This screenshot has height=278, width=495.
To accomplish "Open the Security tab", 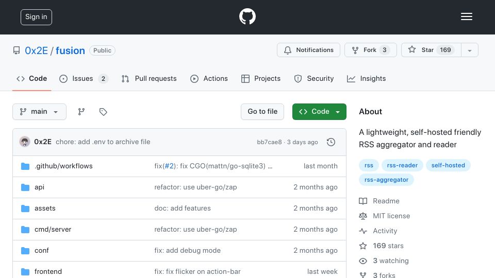I will (314, 78).
